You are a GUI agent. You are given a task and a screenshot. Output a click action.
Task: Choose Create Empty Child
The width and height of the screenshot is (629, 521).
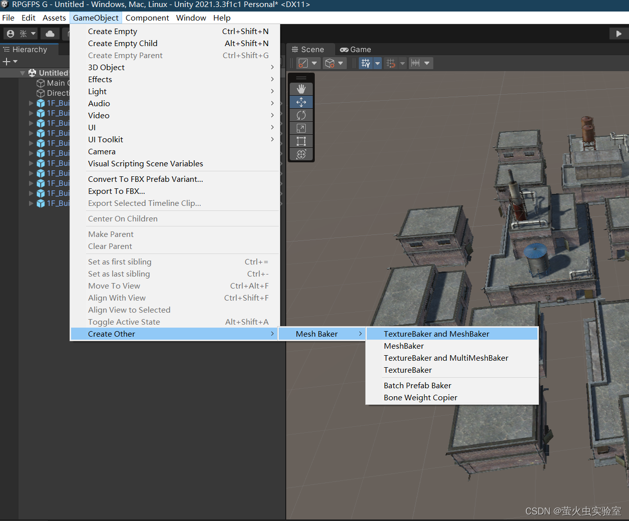coord(175,44)
